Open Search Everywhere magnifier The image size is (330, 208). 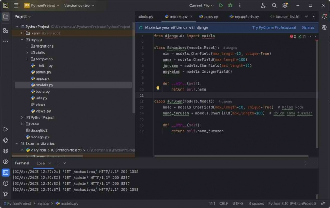click(x=274, y=6)
